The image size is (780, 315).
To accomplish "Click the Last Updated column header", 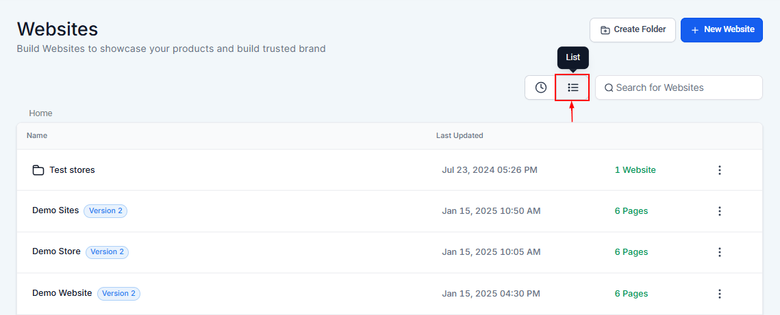I will pyautogui.click(x=460, y=135).
